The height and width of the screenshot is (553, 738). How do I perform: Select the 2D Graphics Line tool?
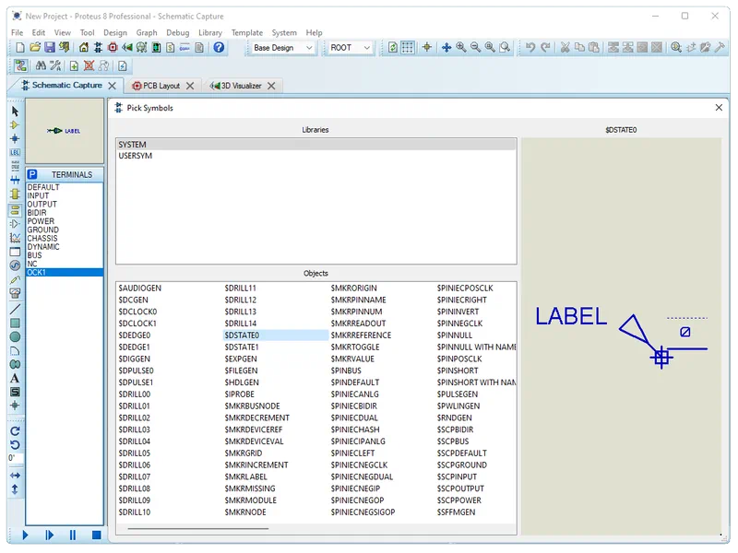click(x=15, y=309)
